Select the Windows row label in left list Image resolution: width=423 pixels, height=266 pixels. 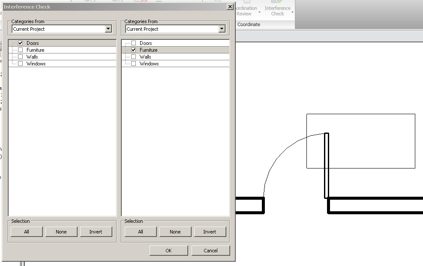click(36, 64)
